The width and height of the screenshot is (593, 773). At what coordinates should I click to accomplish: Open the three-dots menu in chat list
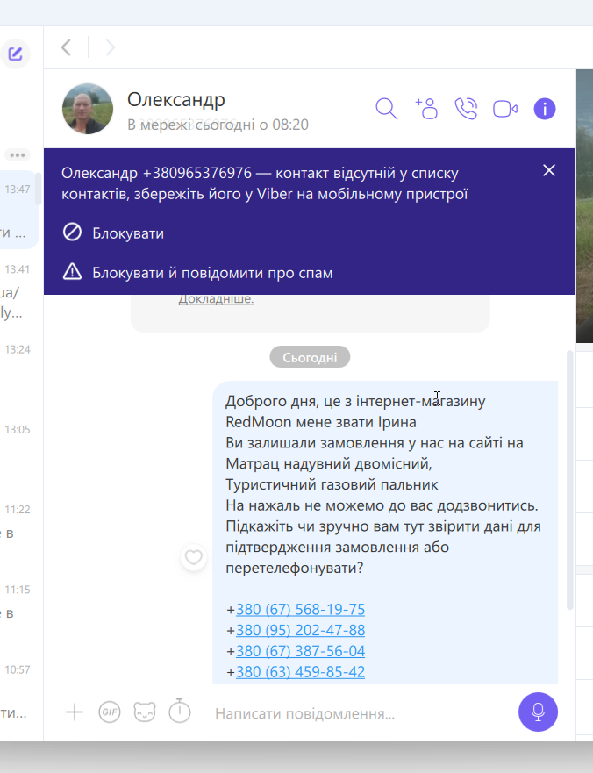18,155
